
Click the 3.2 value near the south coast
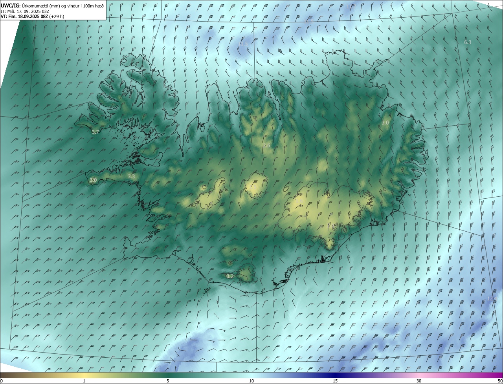pos(230,276)
